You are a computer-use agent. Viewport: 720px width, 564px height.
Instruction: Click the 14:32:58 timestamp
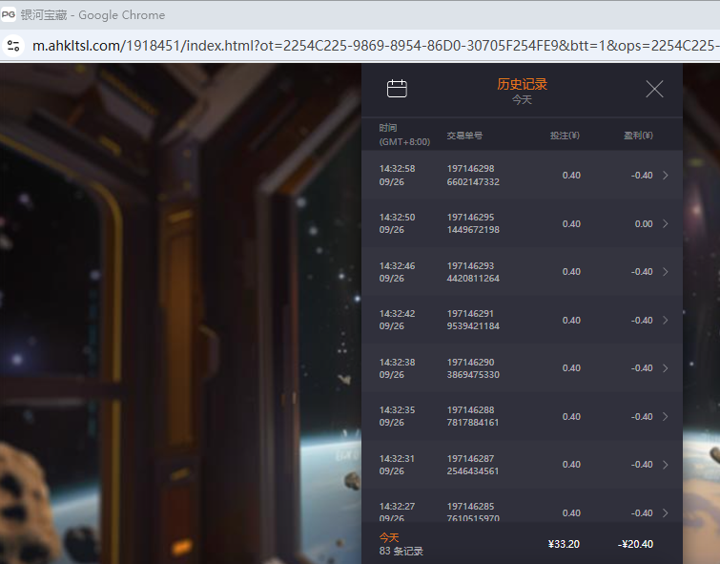[398, 169]
